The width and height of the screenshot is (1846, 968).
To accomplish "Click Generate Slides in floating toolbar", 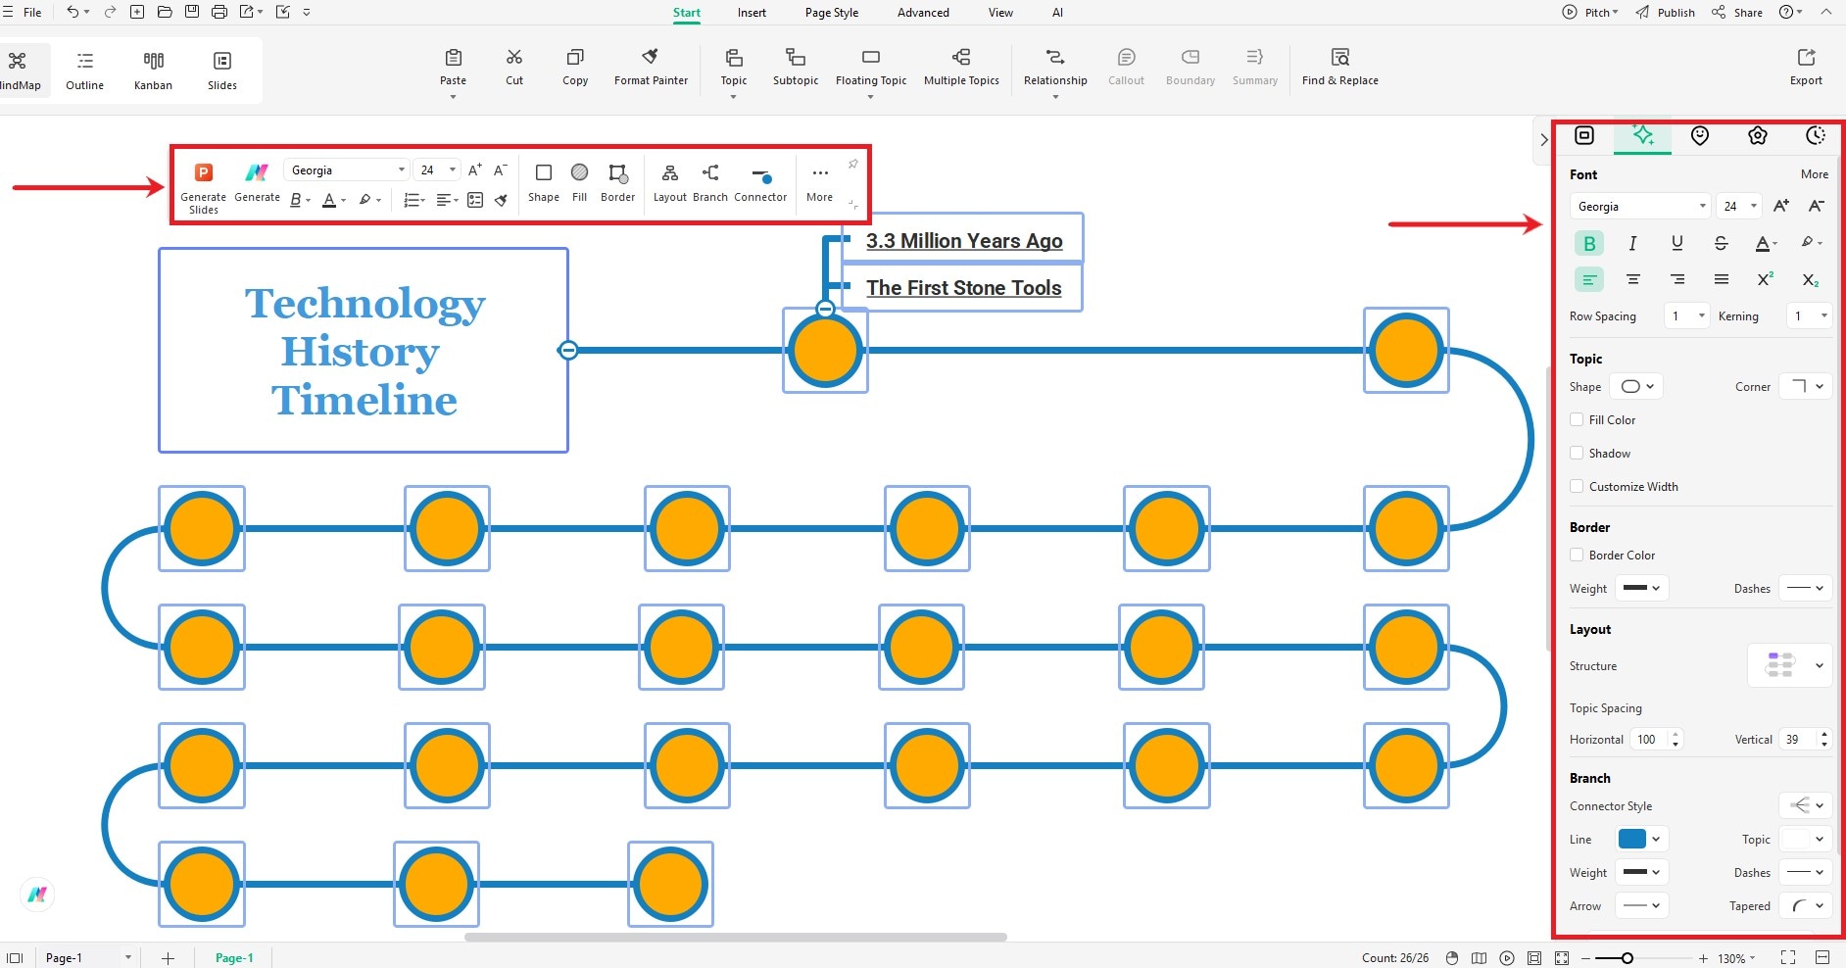I will coord(204,189).
